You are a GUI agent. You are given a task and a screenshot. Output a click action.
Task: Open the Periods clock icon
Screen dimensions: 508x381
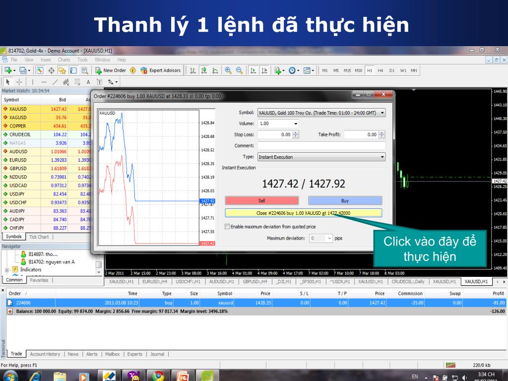[293, 70]
